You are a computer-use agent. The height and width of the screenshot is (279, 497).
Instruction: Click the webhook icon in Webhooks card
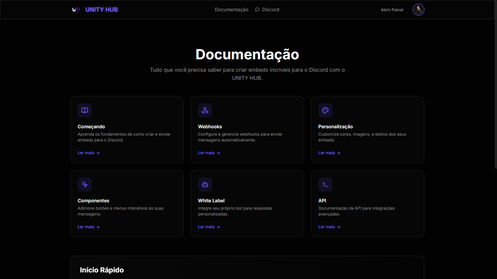coord(205,110)
